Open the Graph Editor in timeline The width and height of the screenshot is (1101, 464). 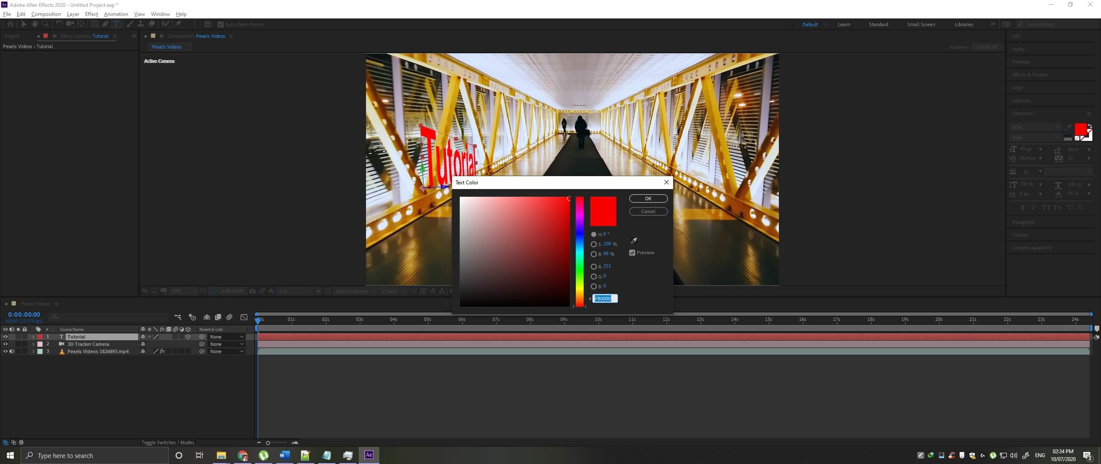(244, 317)
